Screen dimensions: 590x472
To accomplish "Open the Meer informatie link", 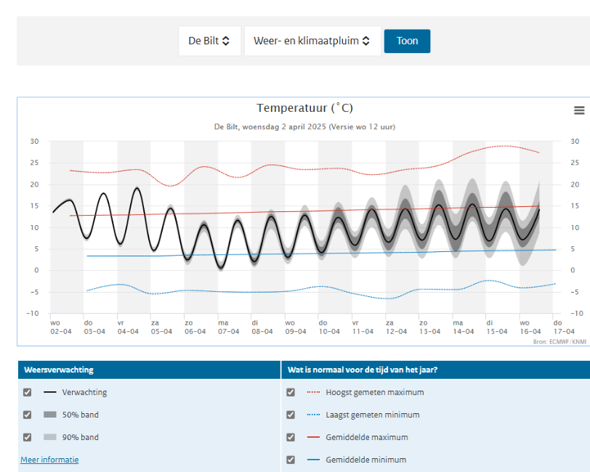I will [x=49, y=460].
